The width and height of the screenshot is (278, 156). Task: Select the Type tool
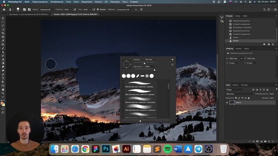3,78
